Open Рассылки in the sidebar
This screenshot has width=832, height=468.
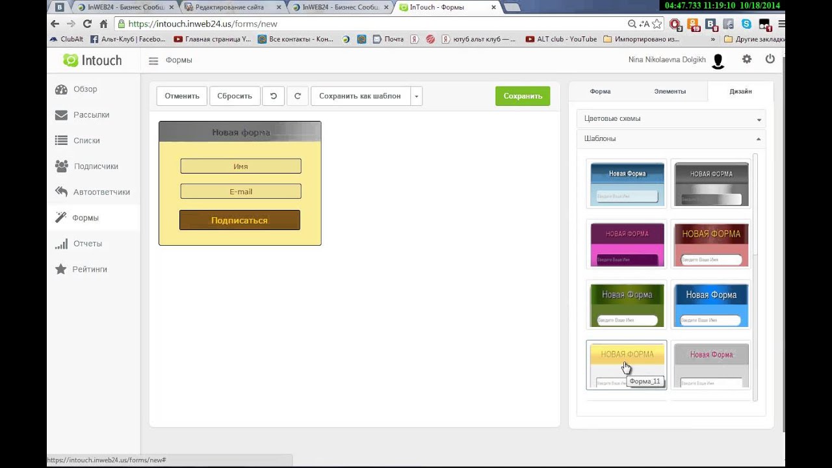(x=91, y=115)
